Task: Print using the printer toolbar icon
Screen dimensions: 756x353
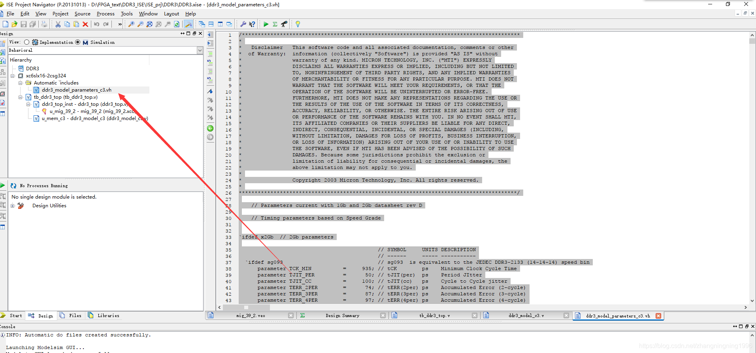Action: click(44, 24)
